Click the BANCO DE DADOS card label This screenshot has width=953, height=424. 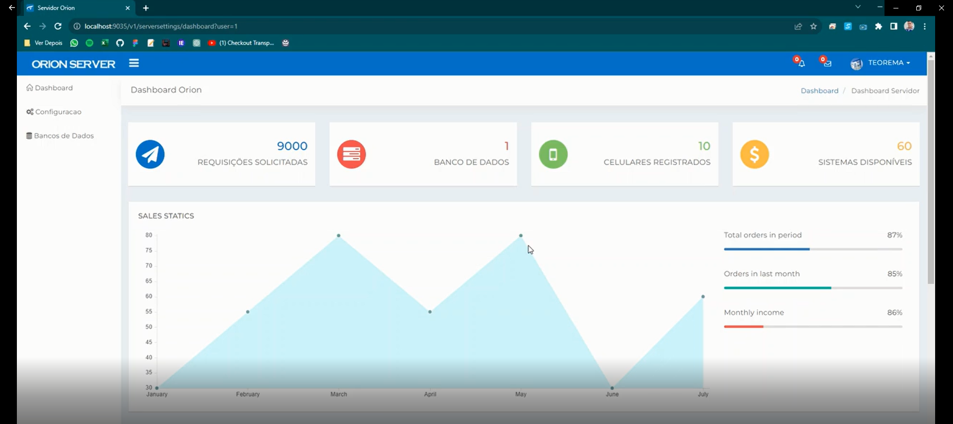[x=472, y=162]
